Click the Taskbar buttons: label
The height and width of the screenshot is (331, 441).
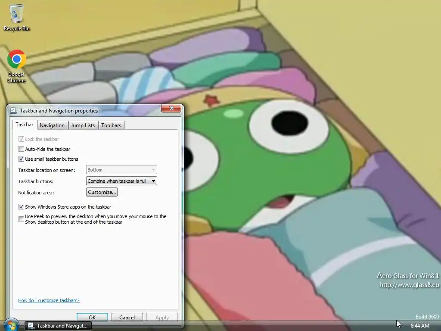click(36, 181)
